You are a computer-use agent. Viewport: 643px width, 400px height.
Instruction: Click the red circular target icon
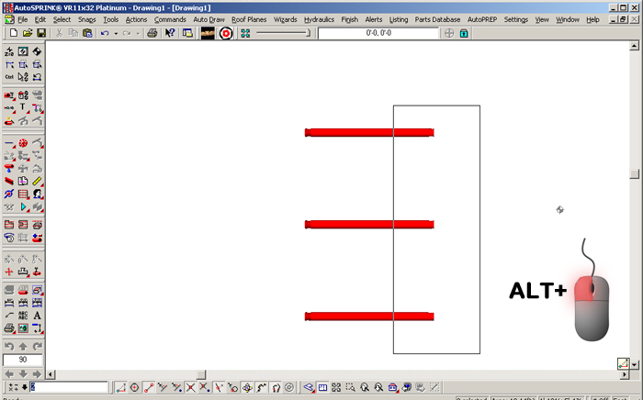tap(225, 33)
